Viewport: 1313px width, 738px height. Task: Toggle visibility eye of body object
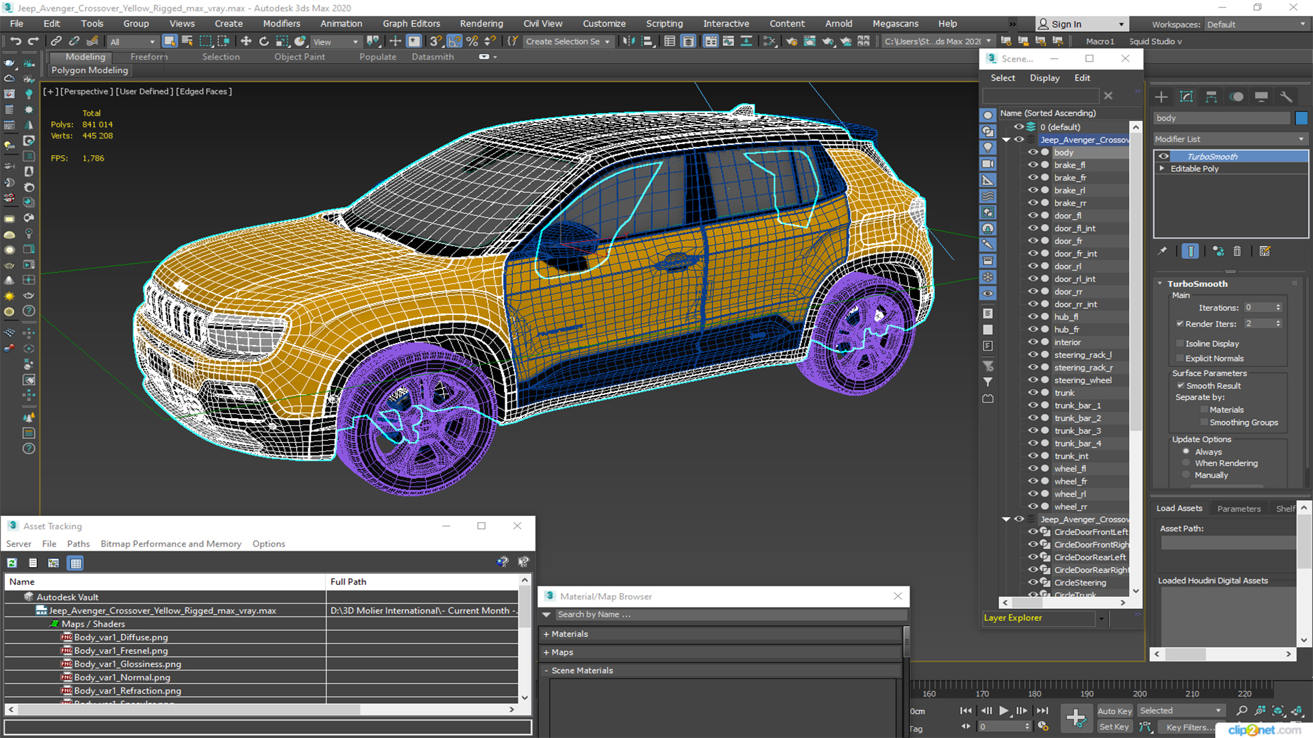(x=1033, y=152)
